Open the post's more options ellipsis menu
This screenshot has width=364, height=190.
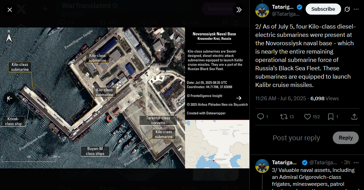coord(356,9)
